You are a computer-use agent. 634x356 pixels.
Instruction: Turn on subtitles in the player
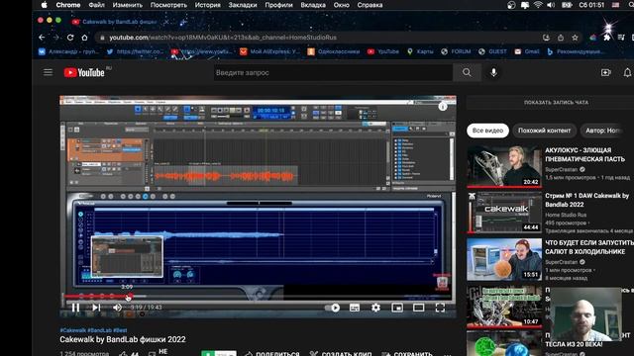(355, 308)
